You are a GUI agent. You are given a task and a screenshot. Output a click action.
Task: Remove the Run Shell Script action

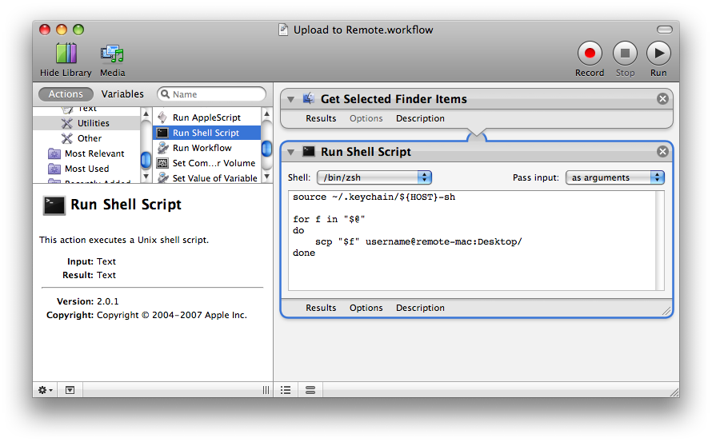[662, 152]
